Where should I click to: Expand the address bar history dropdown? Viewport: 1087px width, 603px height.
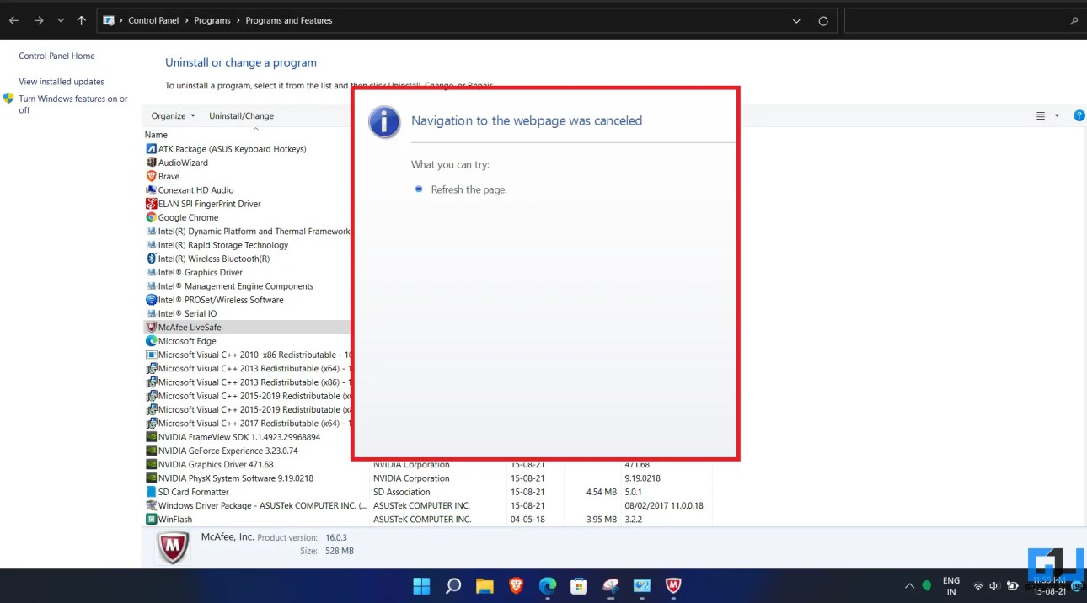(x=796, y=21)
